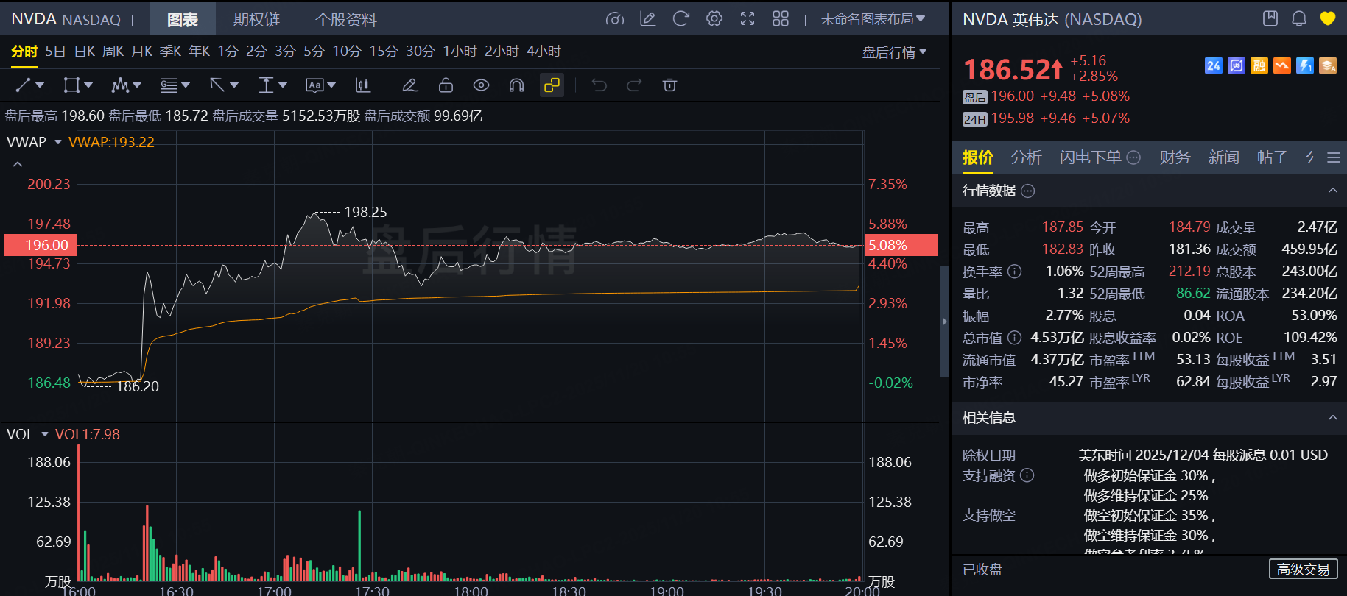Click the 高级交易 button

coord(1303,570)
